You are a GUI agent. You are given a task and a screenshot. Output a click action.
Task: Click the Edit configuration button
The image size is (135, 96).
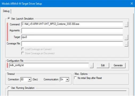click(x=103, y=65)
